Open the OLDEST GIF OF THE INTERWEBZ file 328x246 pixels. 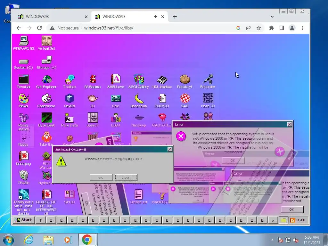click(46, 194)
